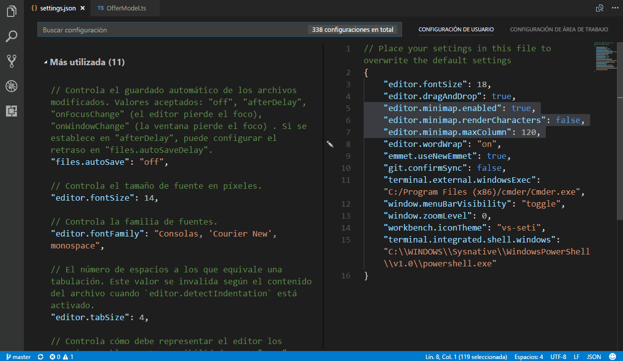Open Source Control view in activity bar
Screen dimensions: 623x361
tap(11, 61)
